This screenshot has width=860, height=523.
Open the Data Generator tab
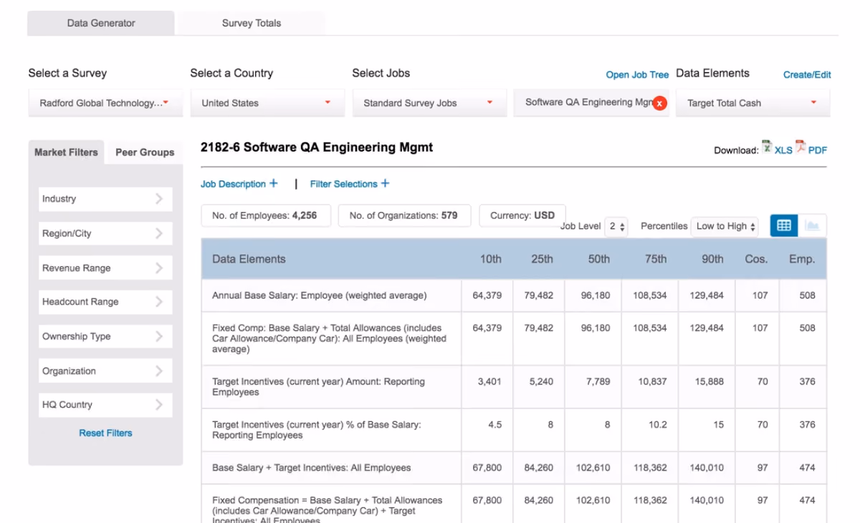(101, 23)
